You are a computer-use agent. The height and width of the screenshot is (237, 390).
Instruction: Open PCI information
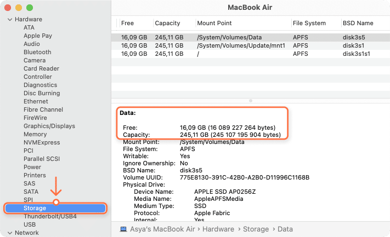(x=29, y=151)
